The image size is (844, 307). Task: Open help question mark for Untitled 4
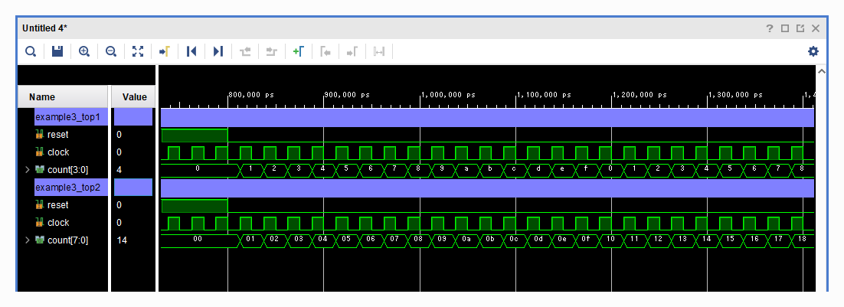coord(770,28)
